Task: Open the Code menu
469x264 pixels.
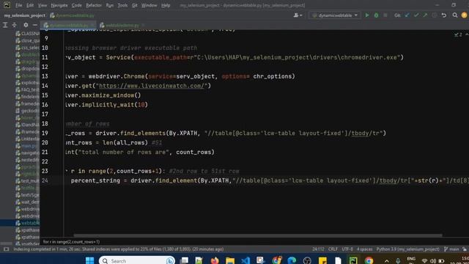Action: click(x=76, y=5)
